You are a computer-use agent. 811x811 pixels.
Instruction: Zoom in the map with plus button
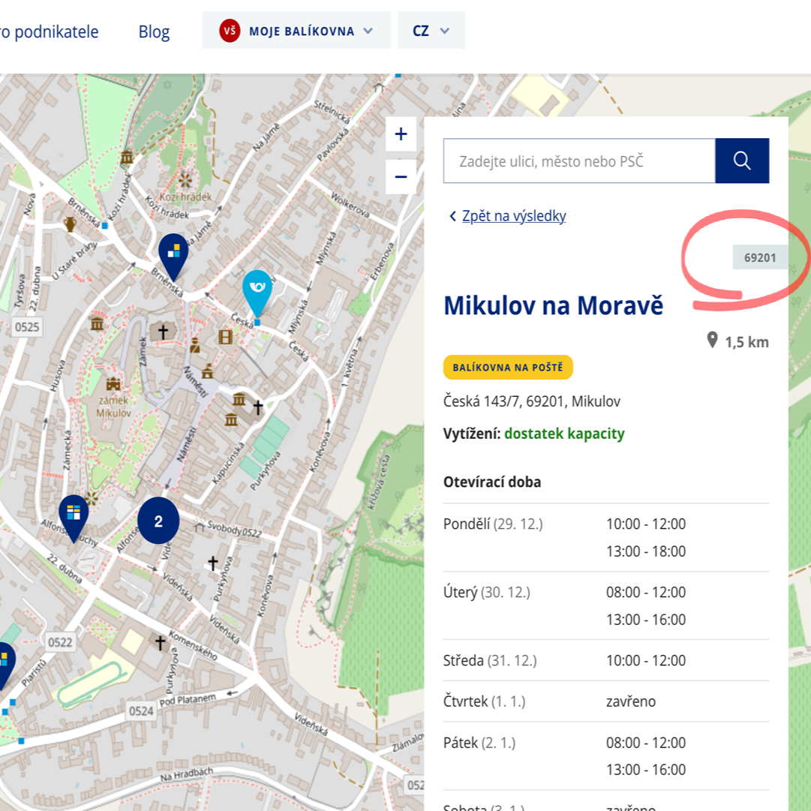tap(401, 134)
